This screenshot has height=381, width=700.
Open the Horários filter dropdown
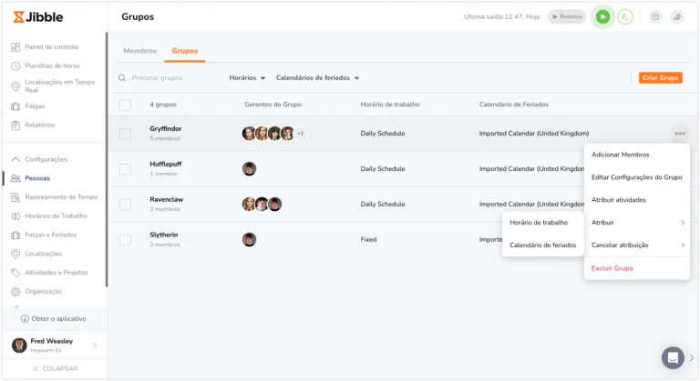click(247, 77)
